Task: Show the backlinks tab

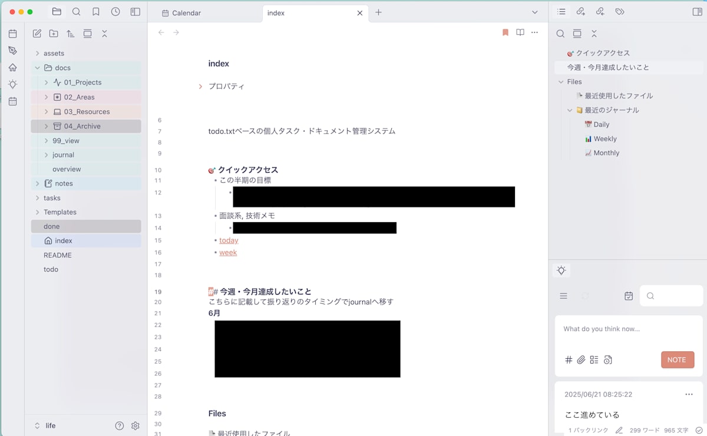Action: [581, 12]
